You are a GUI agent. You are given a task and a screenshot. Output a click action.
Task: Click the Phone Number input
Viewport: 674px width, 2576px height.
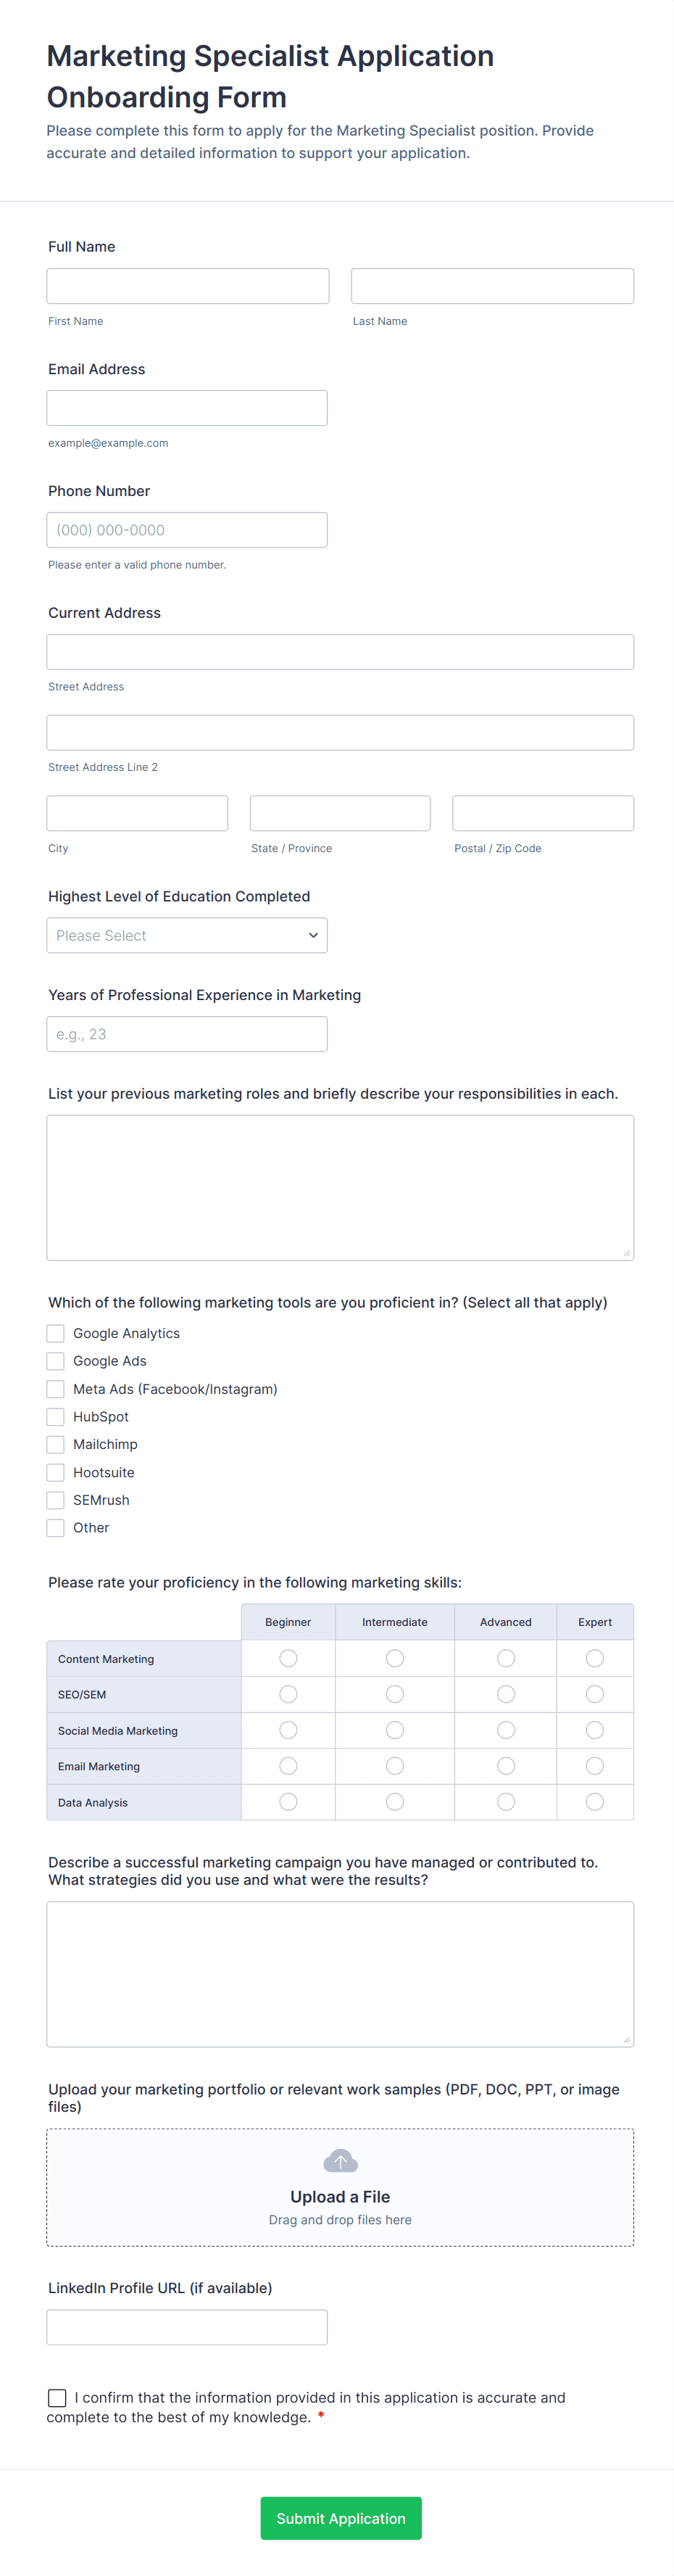[187, 530]
